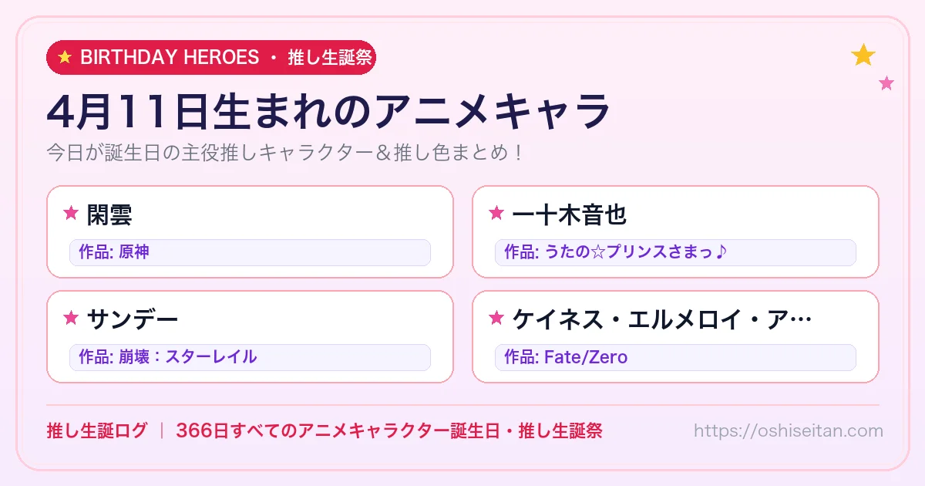Image resolution: width=925 pixels, height=486 pixels.
Task: Click the small pink star decoration
Action: [886, 83]
